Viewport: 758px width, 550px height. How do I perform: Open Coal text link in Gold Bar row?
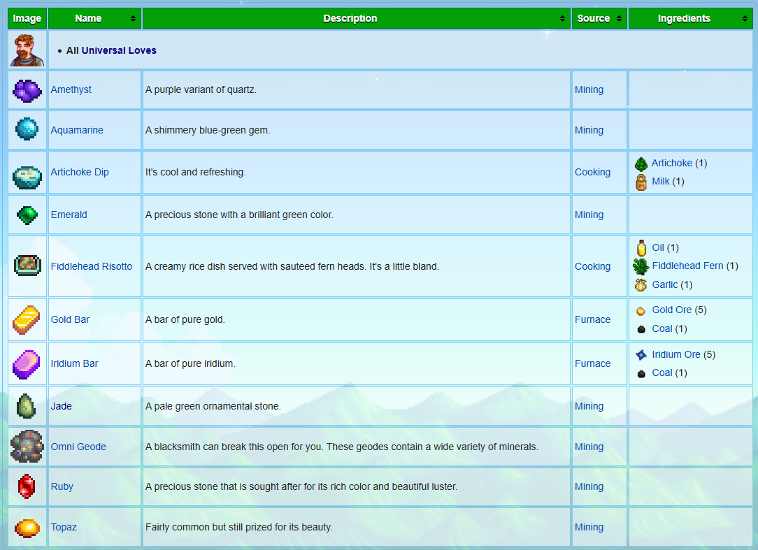click(x=662, y=328)
